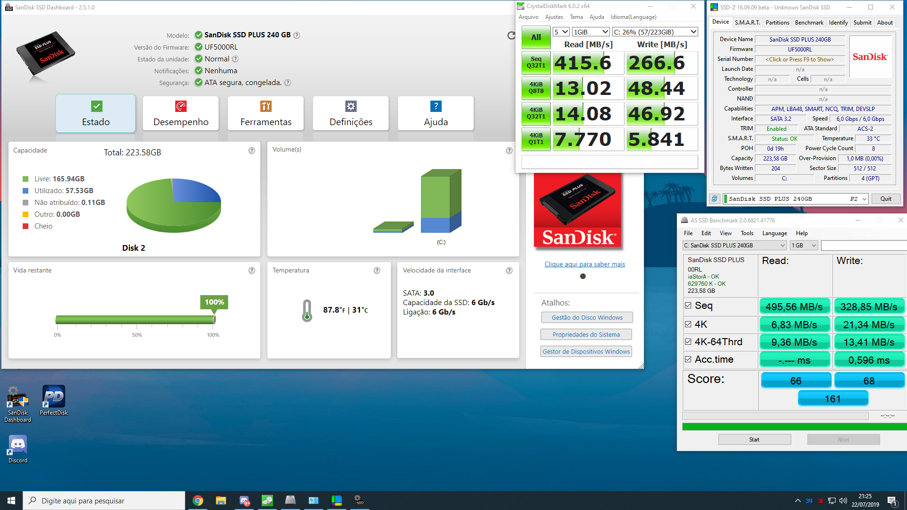
Task: Open the 1GiB test size dropdown
Action: [x=591, y=32]
